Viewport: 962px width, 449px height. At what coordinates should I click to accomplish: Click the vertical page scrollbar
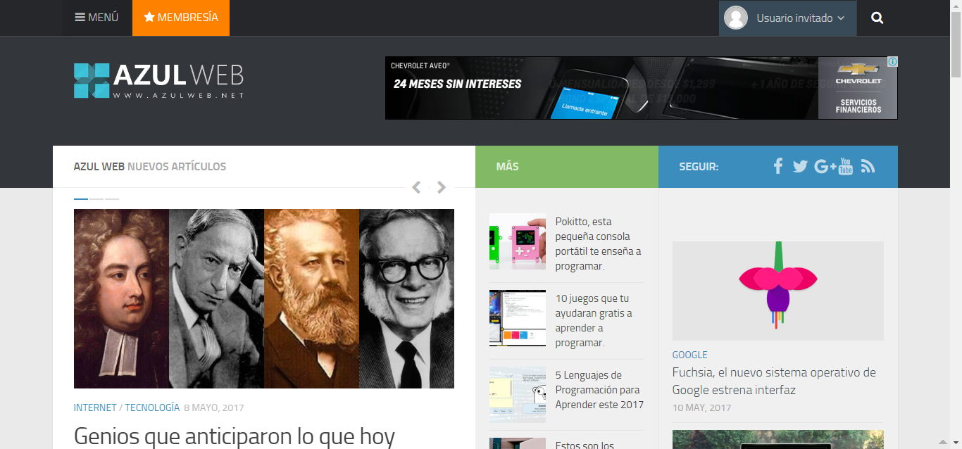(x=956, y=211)
